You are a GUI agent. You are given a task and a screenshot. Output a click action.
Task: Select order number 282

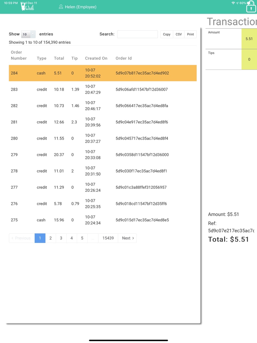pyautogui.click(x=14, y=106)
